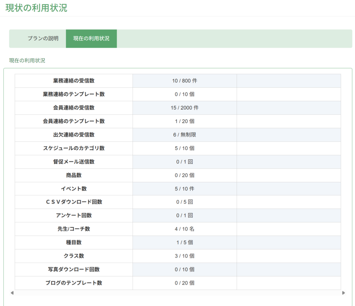This screenshot has width=355, height=306.
Task: Click the 写真ダウンロード回数 row label
Action: (74, 269)
